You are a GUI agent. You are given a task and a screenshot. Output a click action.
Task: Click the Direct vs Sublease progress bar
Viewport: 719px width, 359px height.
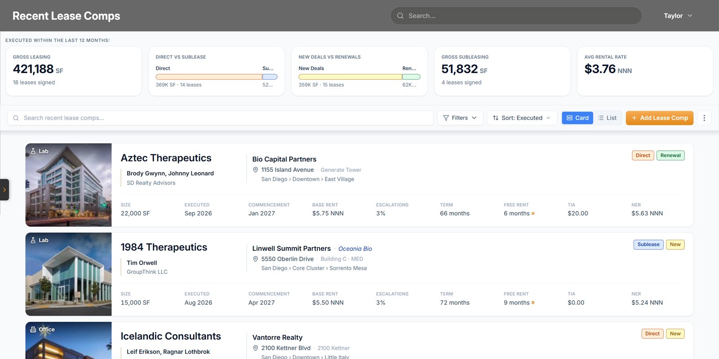[217, 77]
